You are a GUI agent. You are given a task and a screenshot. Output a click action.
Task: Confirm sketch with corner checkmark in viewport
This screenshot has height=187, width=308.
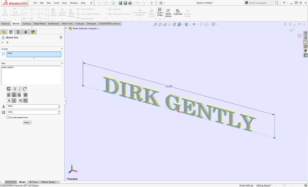coord(292,30)
